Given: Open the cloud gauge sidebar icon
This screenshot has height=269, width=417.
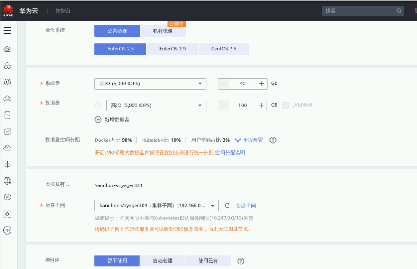Looking at the screenshot, I should click(8, 148).
